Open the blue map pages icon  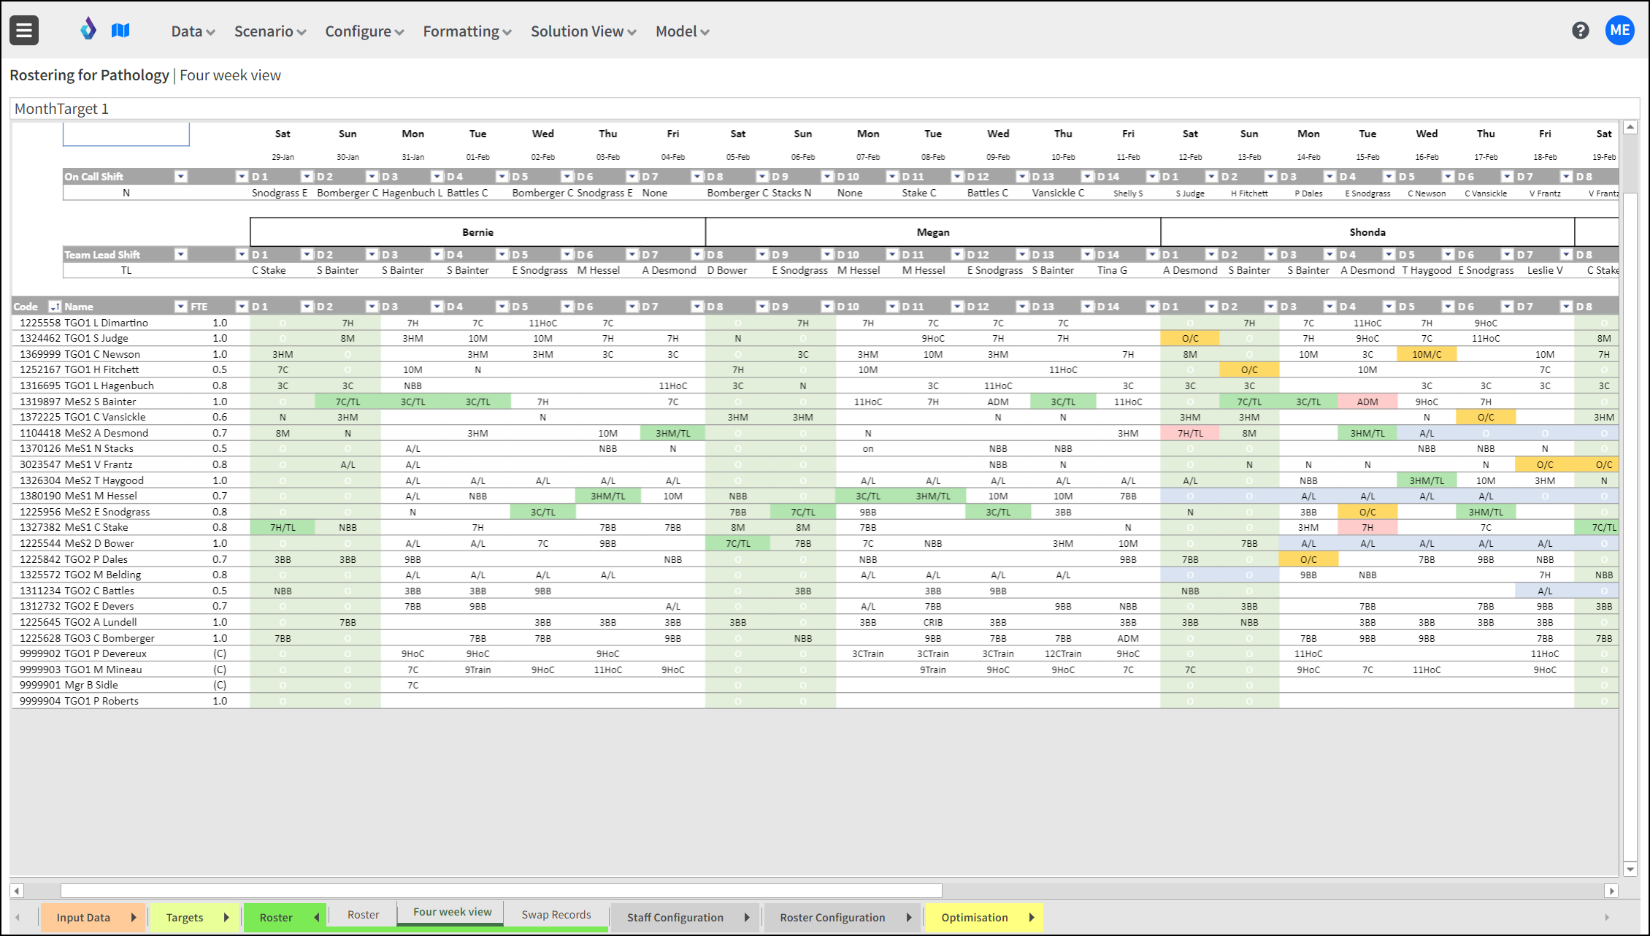pyautogui.click(x=120, y=31)
